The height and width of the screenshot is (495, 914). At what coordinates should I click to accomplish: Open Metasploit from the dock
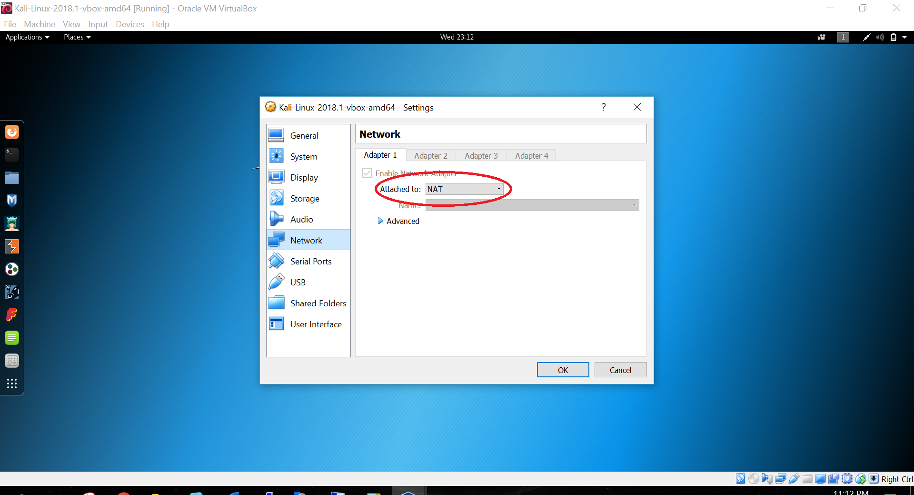[x=12, y=201]
